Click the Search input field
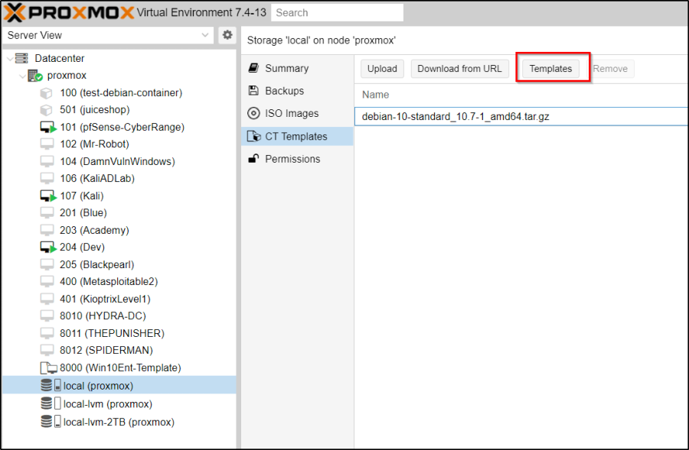 (x=337, y=13)
